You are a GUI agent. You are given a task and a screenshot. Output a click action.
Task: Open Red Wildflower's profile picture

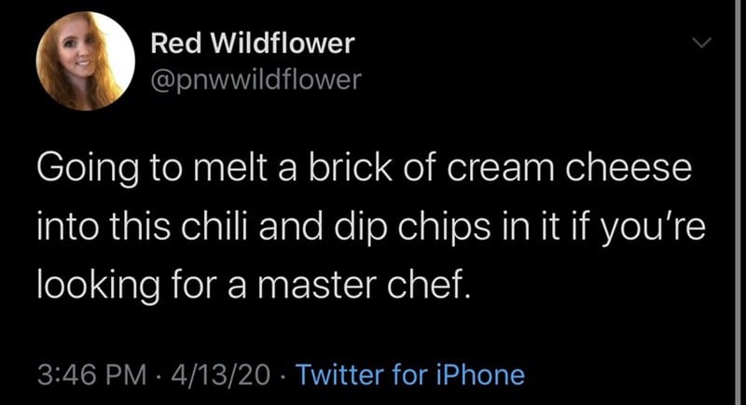[x=86, y=62]
